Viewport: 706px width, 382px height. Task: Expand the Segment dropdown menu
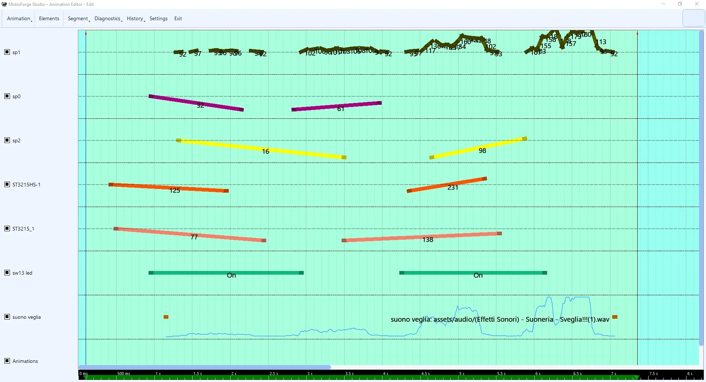click(x=79, y=18)
